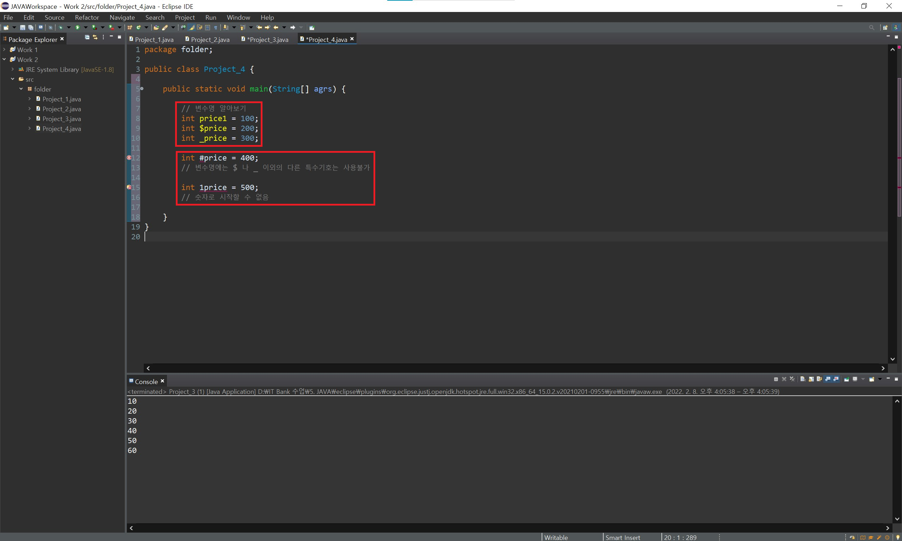This screenshot has height=541, width=902.
Task: Click Collapse All in Package Explorer
Action: (x=87, y=37)
